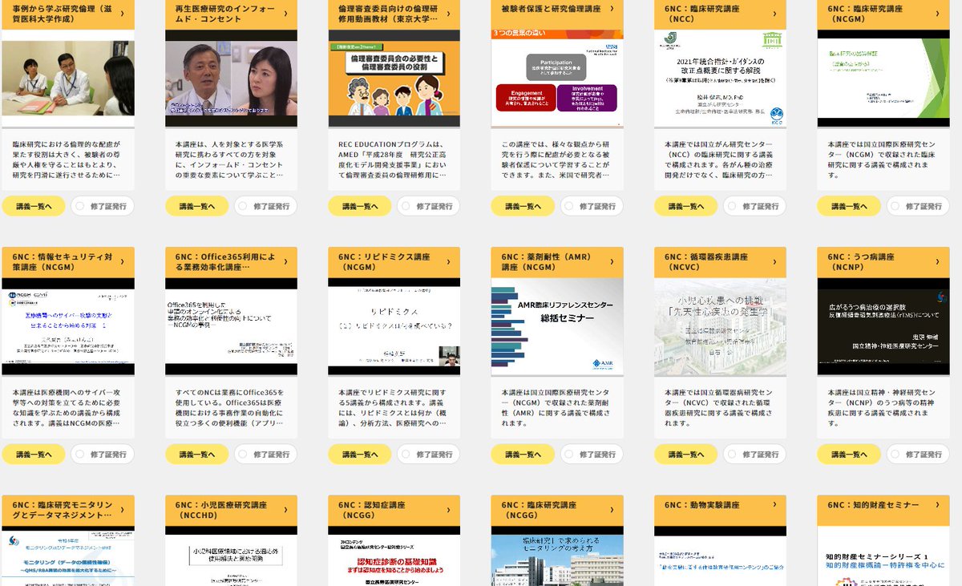Click chevron on 6NC：情報セキュリティ対策講座 header
Image resolution: width=962 pixels, height=586 pixels.
click(122, 262)
